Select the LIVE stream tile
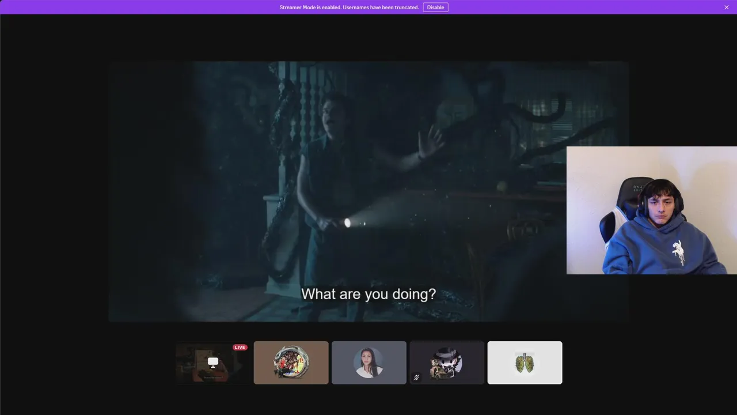The height and width of the screenshot is (415, 737). (213, 363)
